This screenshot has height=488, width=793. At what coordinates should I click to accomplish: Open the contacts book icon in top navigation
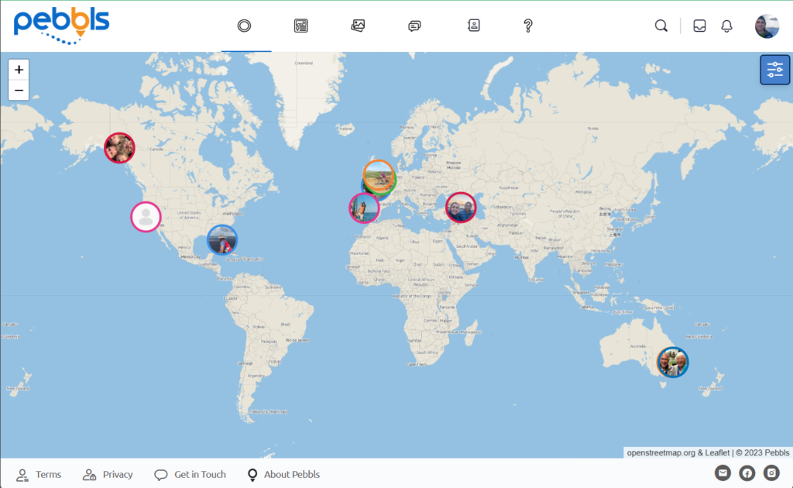[474, 26]
